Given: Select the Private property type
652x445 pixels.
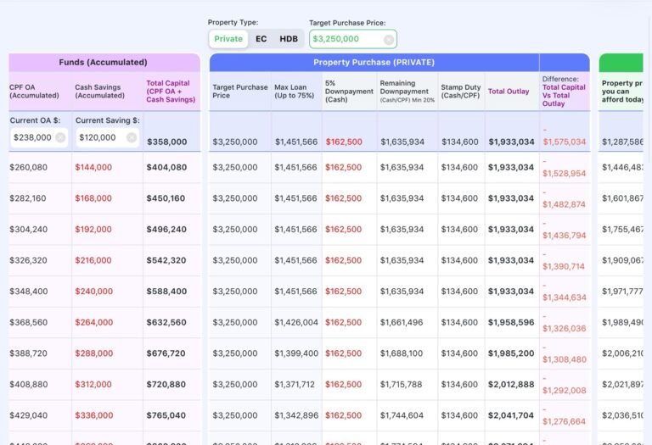Looking at the screenshot, I should point(228,39).
